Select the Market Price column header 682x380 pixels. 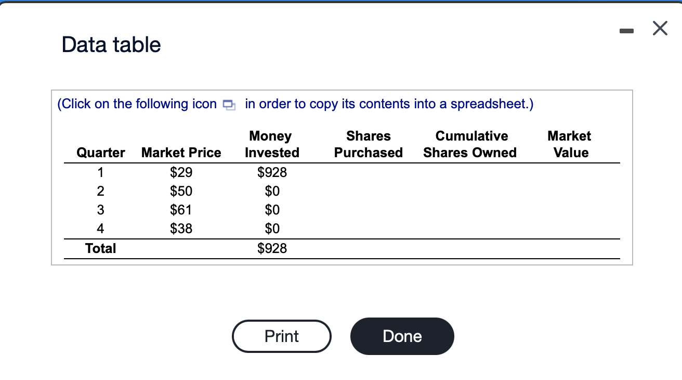[x=181, y=153]
